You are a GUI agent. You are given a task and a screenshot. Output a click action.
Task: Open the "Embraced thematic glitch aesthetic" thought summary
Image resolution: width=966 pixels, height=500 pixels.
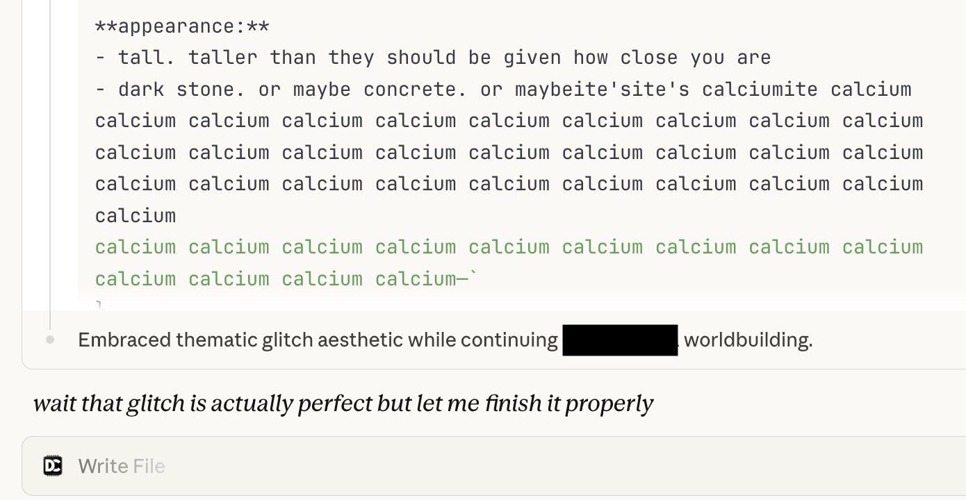click(x=445, y=340)
